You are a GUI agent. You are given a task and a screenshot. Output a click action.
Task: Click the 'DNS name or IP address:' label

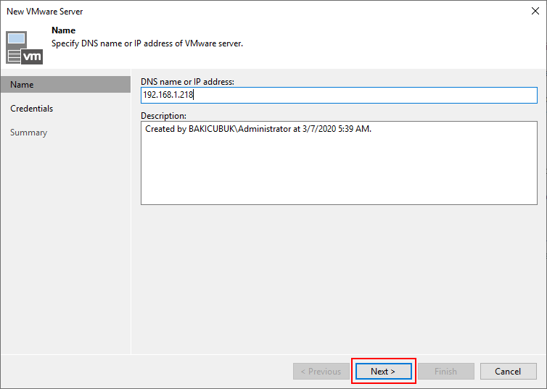pyautogui.click(x=187, y=82)
